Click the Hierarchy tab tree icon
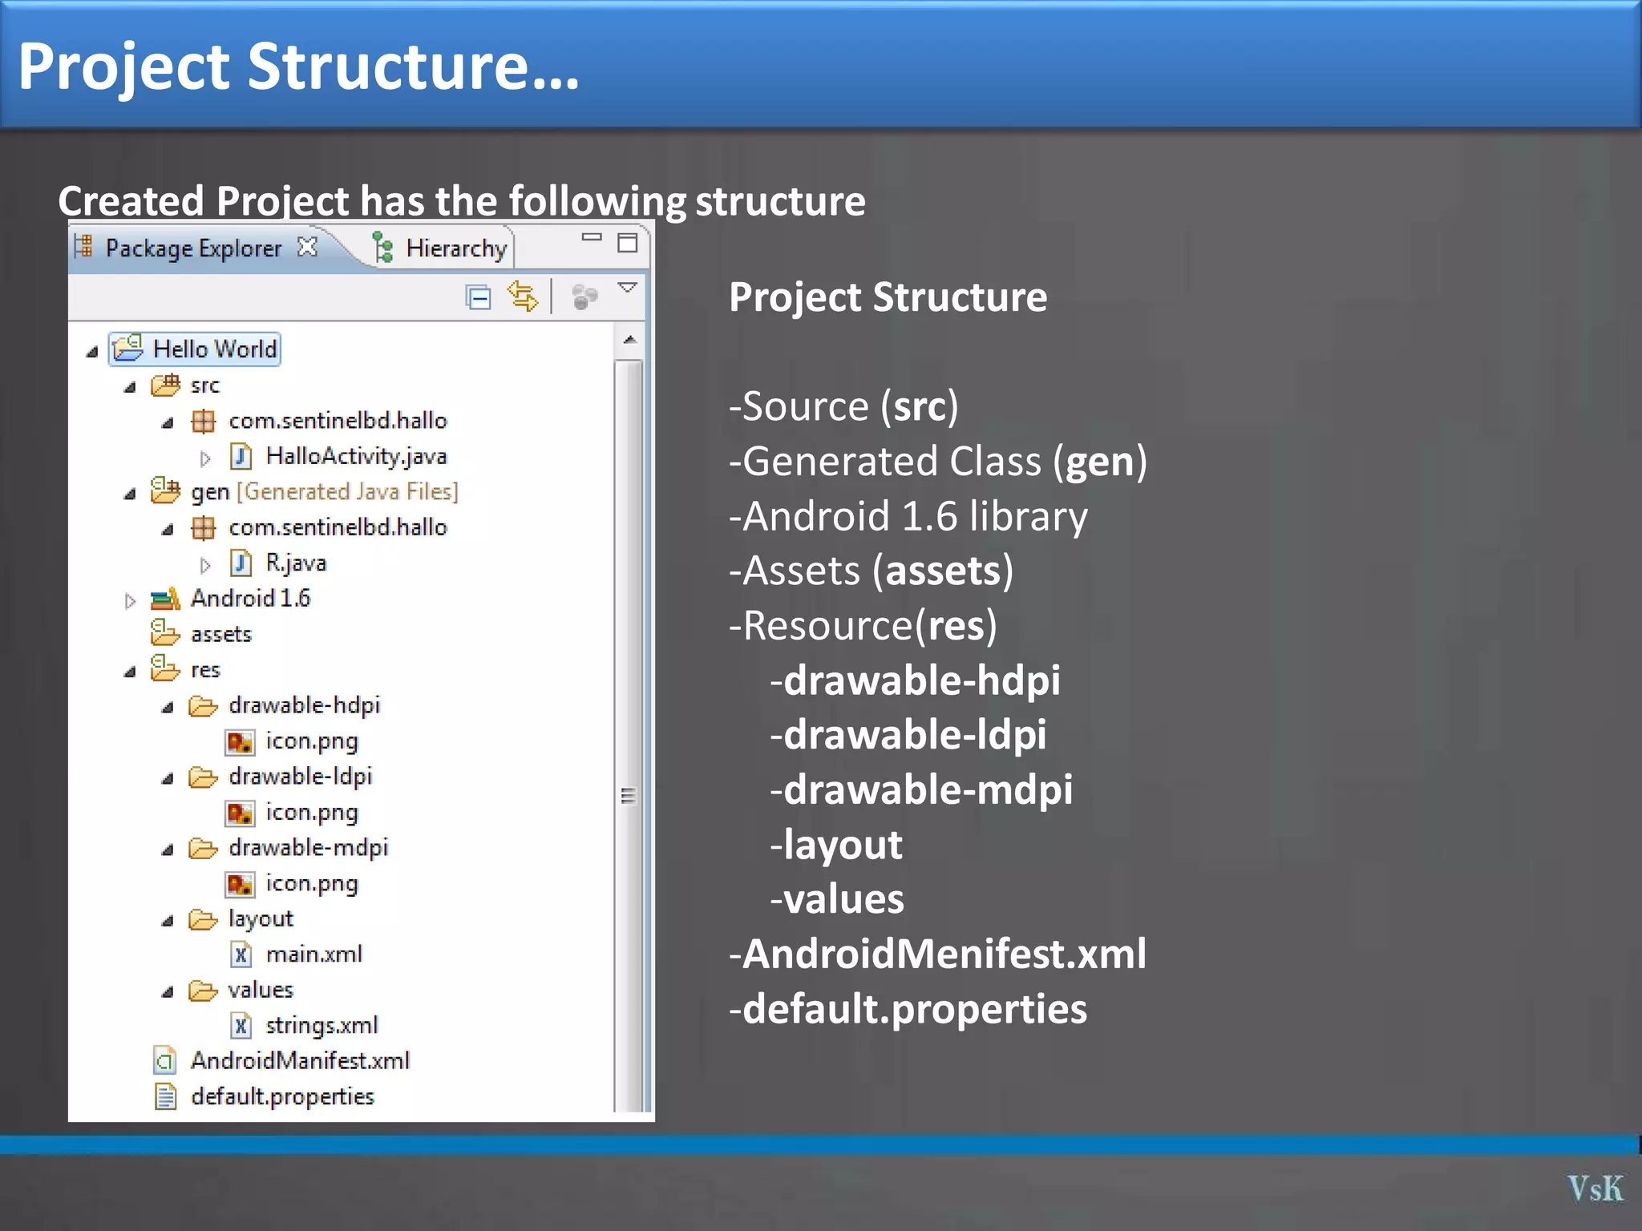The height and width of the screenshot is (1231, 1642). (382, 248)
